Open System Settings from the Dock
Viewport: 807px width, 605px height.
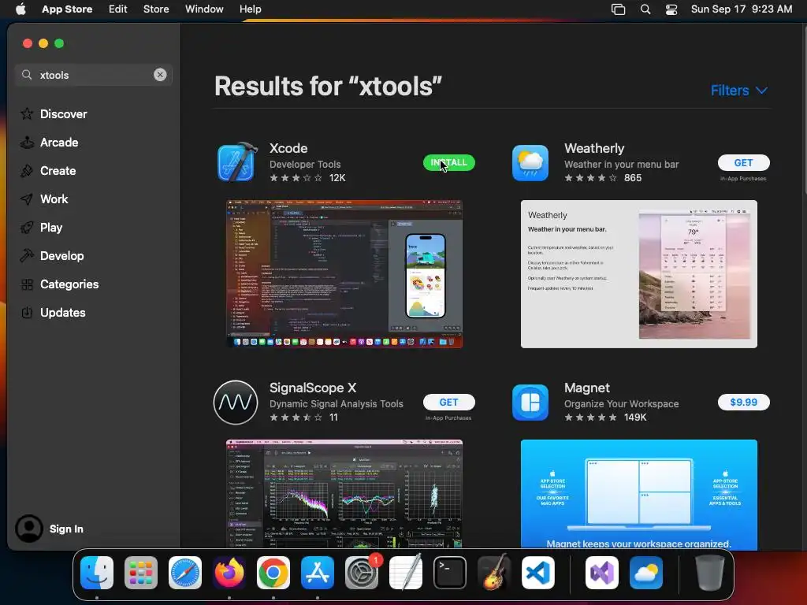(x=361, y=573)
